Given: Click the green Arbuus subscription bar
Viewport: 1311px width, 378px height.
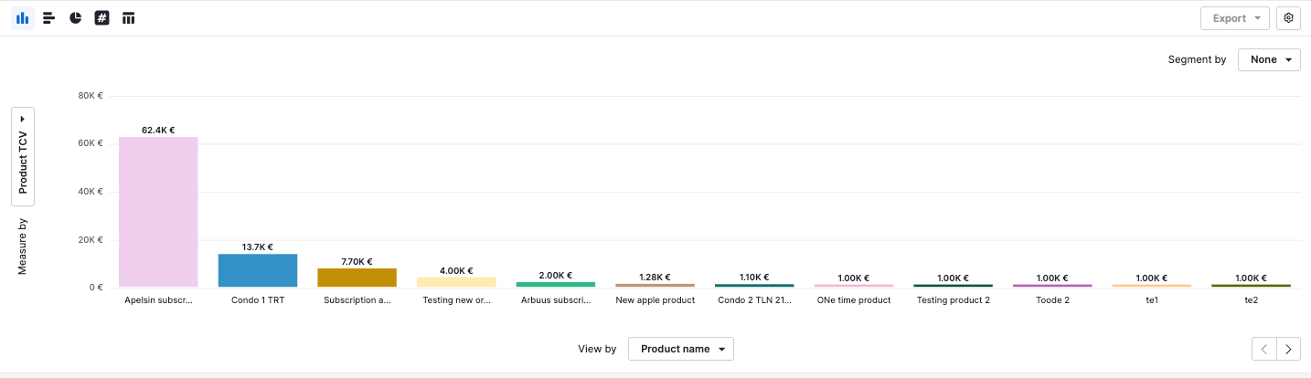Looking at the screenshot, I should 556,284.
